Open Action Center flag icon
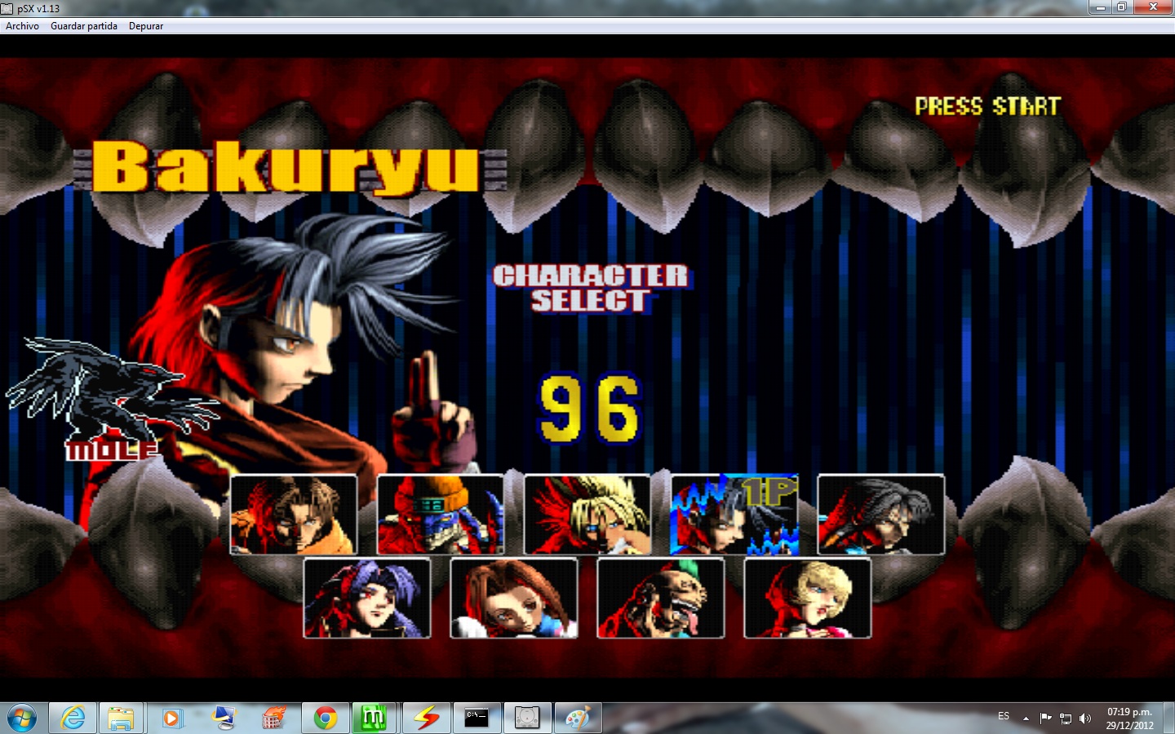Screen dimensions: 1175x734 (1045, 719)
